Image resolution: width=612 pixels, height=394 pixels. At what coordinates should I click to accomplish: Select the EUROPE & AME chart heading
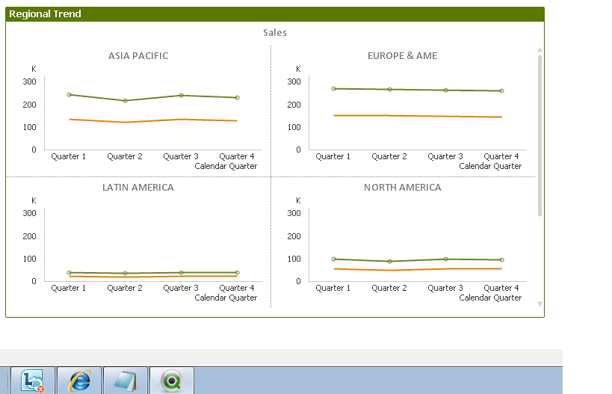403,56
